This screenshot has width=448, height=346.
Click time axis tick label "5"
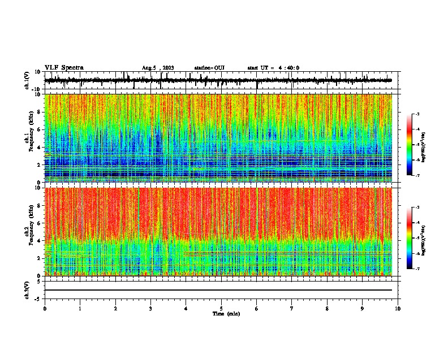[x=221, y=309]
